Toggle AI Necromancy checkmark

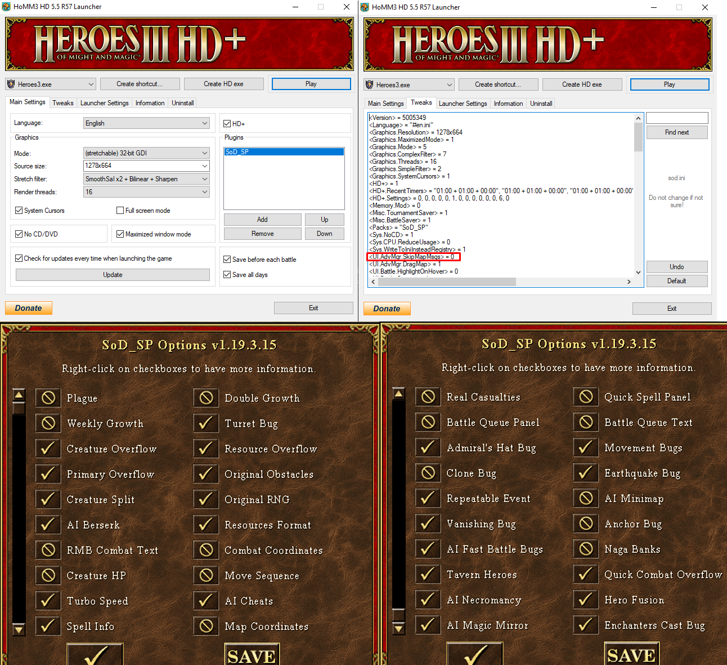pos(428,600)
